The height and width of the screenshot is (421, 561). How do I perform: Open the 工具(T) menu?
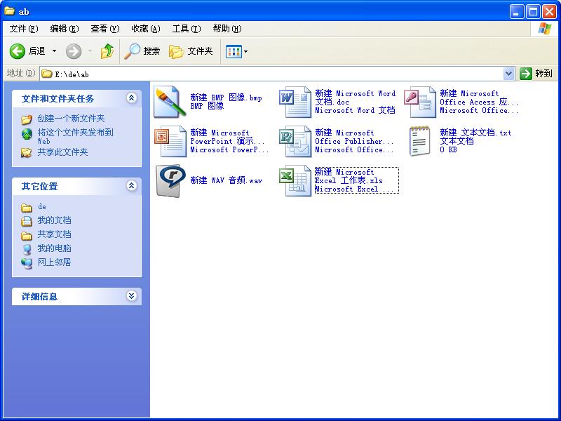187,29
